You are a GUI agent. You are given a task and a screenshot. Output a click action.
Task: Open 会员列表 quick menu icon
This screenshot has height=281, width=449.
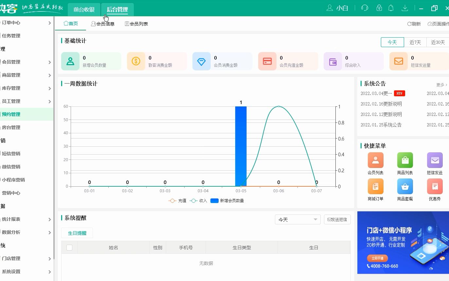tap(375, 160)
